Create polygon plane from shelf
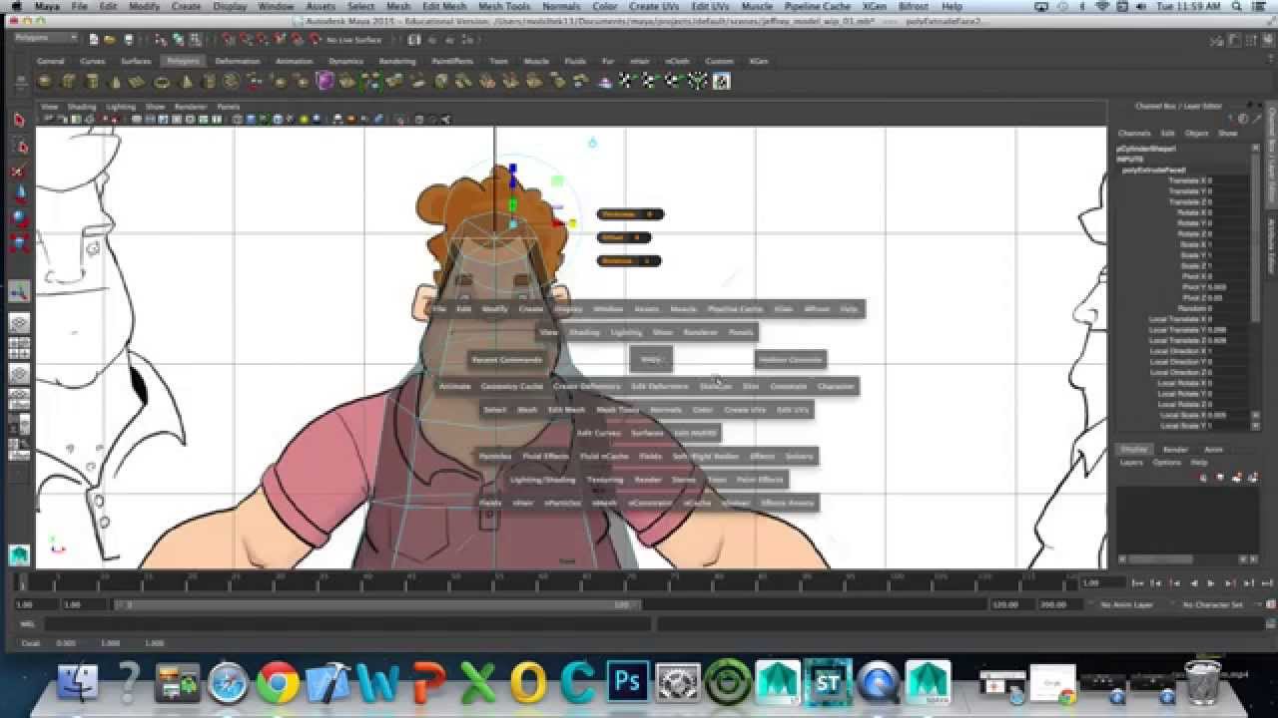This screenshot has height=718, width=1278. (137, 81)
